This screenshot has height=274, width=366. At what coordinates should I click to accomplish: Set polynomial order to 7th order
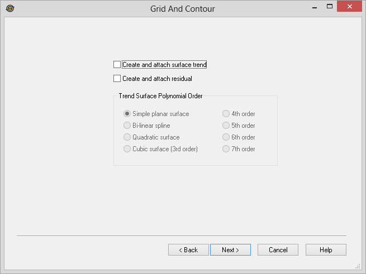[x=226, y=149]
